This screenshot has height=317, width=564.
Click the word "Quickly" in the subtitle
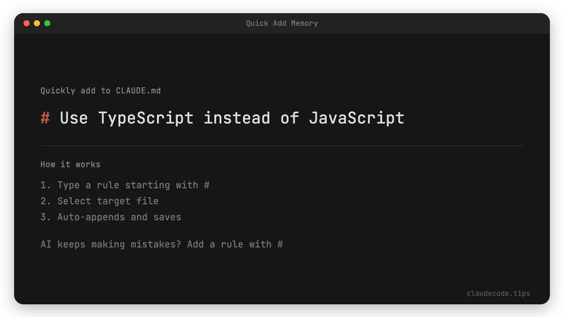coord(57,91)
